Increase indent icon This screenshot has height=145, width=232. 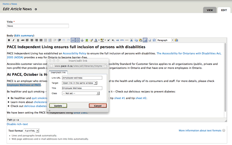click(59, 40)
